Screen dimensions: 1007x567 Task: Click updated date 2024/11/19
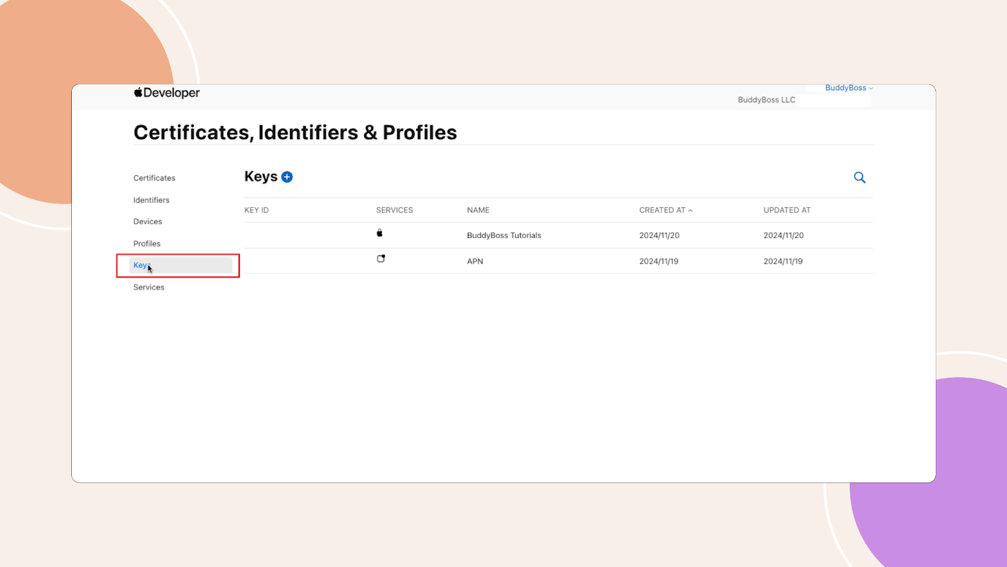tap(783, 261)
